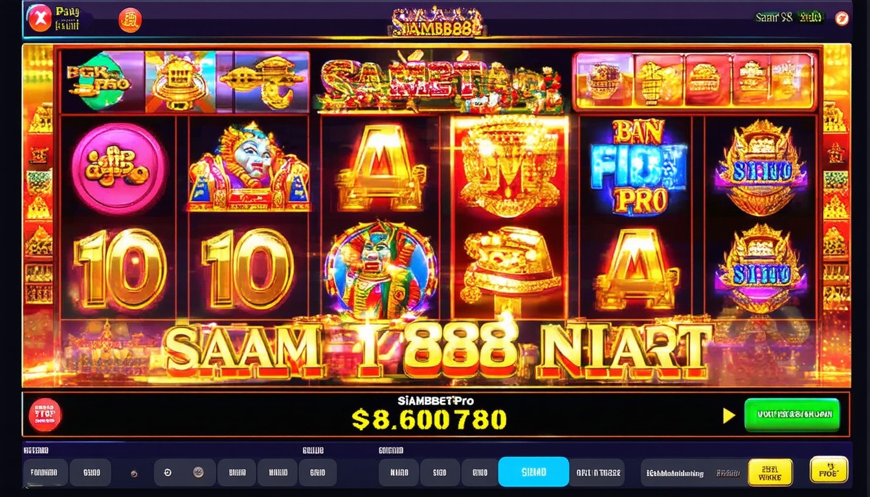Click the green spin button
This screenshot has width=870, height=497.
(792, 415)
